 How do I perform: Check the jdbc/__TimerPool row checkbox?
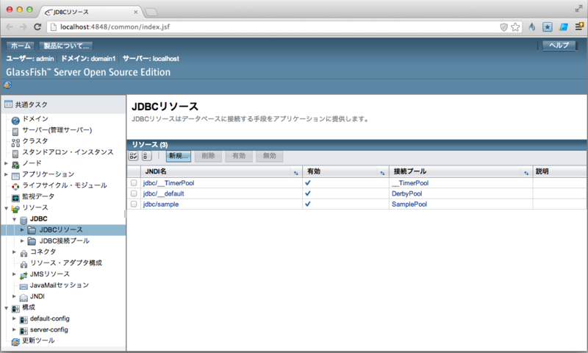[x=134, y=182]
